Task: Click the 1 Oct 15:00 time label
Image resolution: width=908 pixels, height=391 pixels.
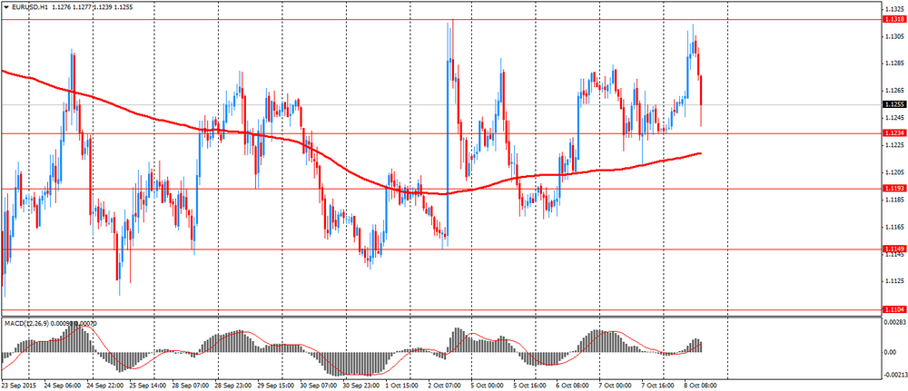Action: (403, 384)
